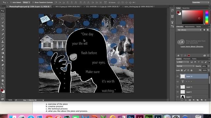
Task: Select the Hand tool
Action: (3, 80)
